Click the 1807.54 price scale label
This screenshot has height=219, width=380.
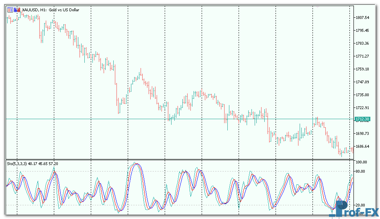coord(362,18)
